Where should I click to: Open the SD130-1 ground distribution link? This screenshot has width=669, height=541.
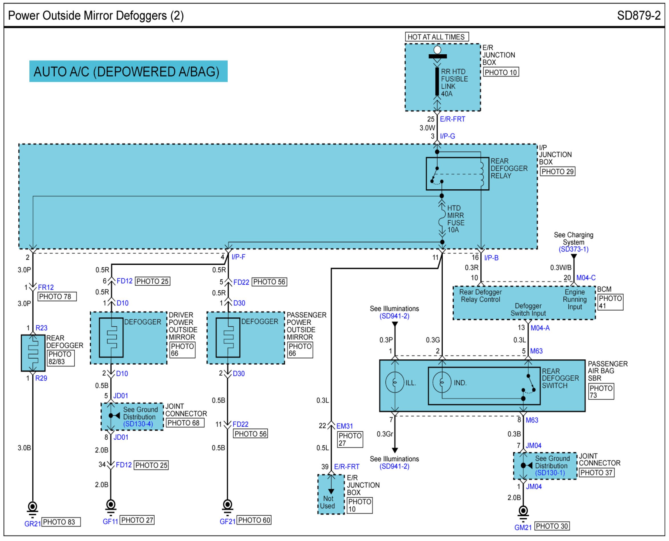(x=550, y=473)
